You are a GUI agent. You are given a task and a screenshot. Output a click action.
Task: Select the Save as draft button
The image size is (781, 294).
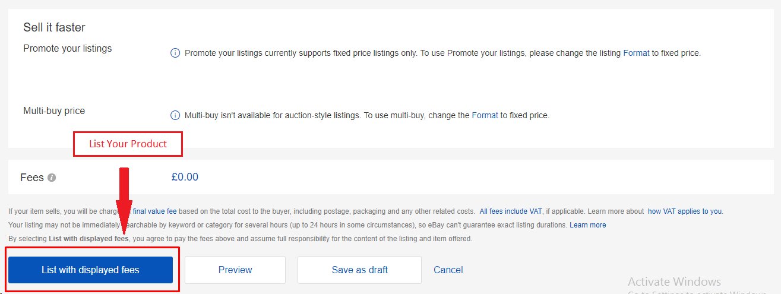pos(359,270)
